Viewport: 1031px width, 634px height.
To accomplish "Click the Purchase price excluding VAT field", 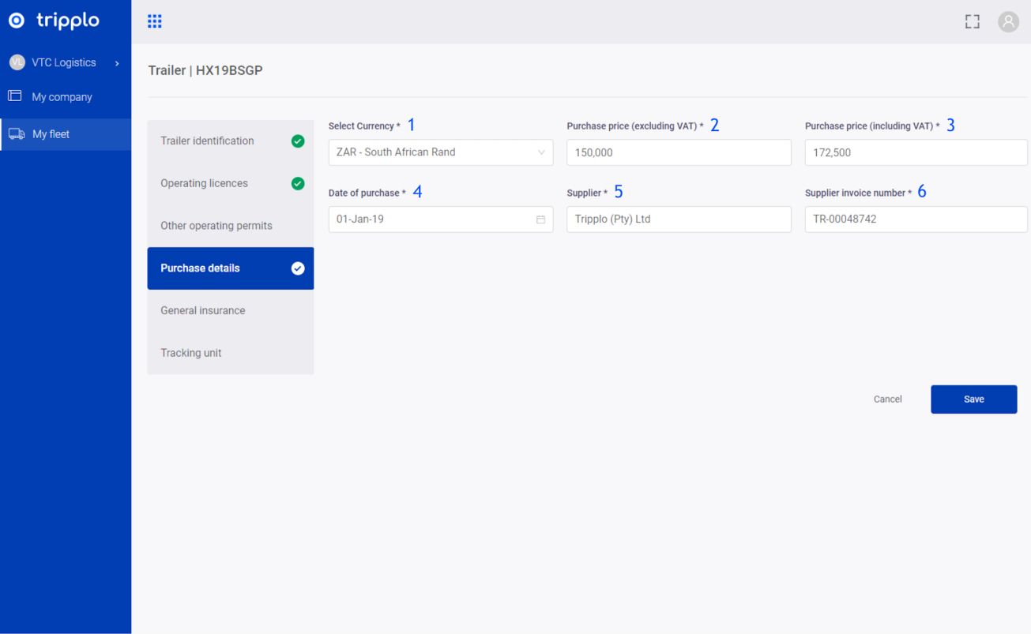I will coord(679,152).
